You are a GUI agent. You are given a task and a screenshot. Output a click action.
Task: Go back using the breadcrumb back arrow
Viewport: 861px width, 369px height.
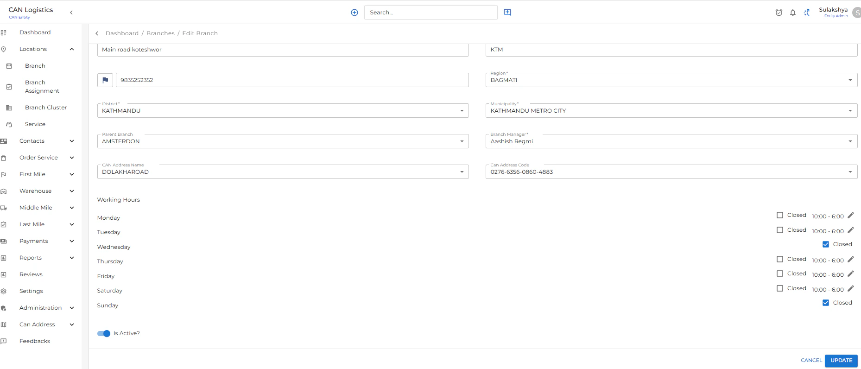pos(97,33)
